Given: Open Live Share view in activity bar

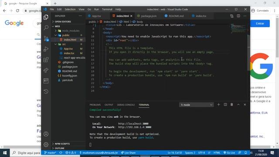Looking at the screenshot, I should [x=46, y=70].
